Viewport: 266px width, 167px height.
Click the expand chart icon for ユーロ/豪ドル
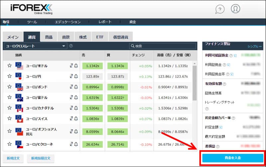click(71, 98)
